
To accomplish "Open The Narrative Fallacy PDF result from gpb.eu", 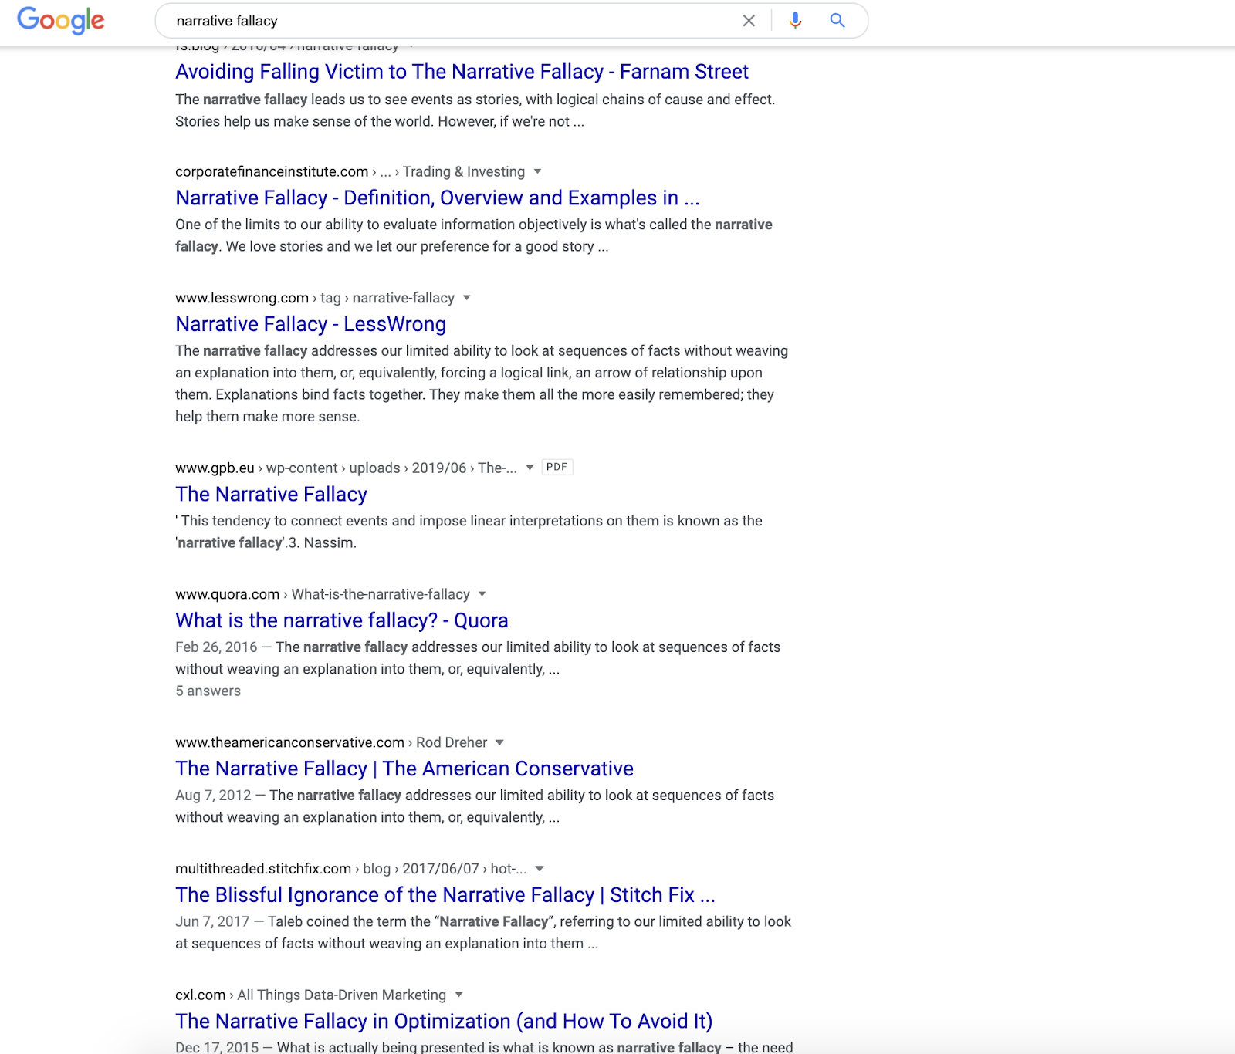I will click(x=271, y=495).
